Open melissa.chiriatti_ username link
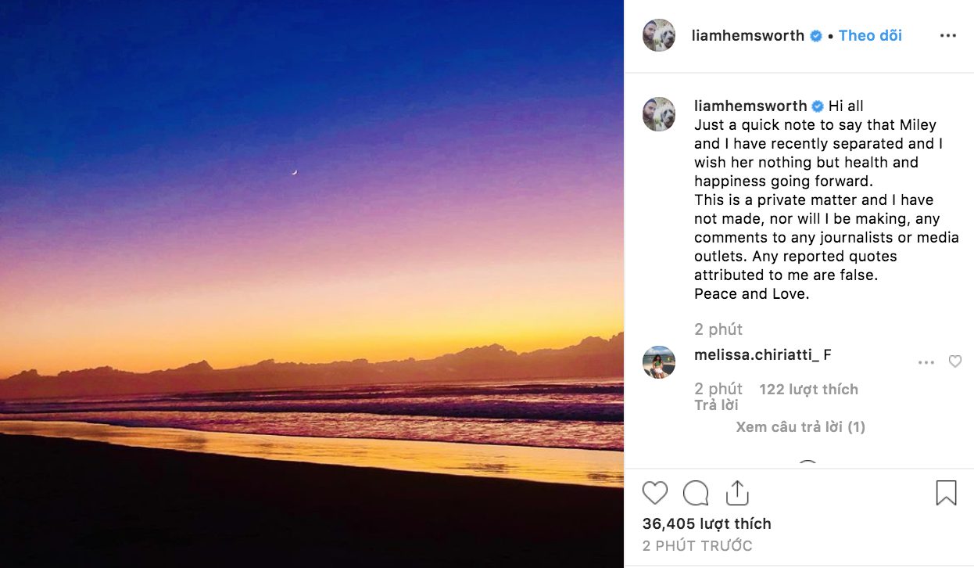 (x=756, y=355)
